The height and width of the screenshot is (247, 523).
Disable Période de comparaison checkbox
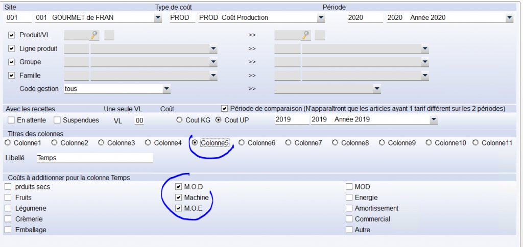click(224, 109)
